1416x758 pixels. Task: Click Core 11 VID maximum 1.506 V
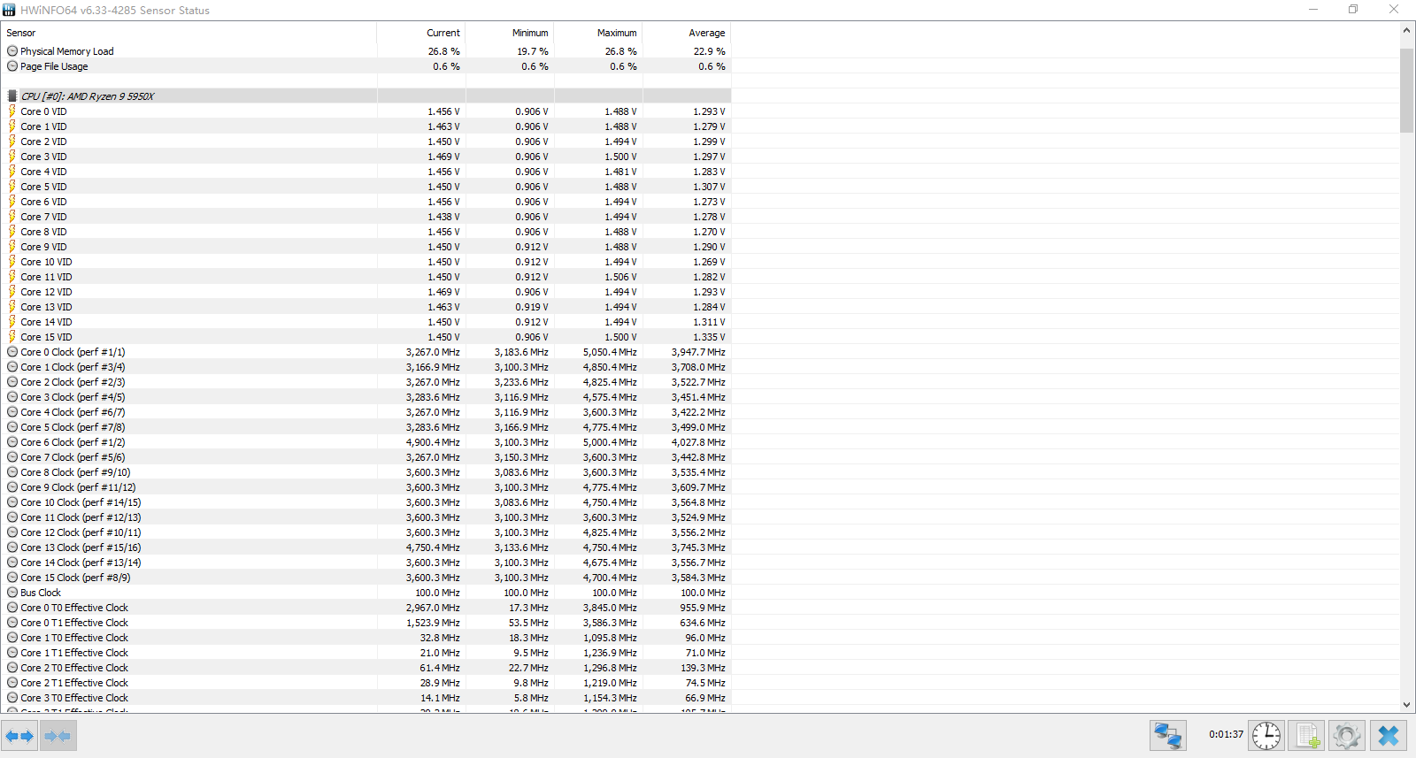620,277
